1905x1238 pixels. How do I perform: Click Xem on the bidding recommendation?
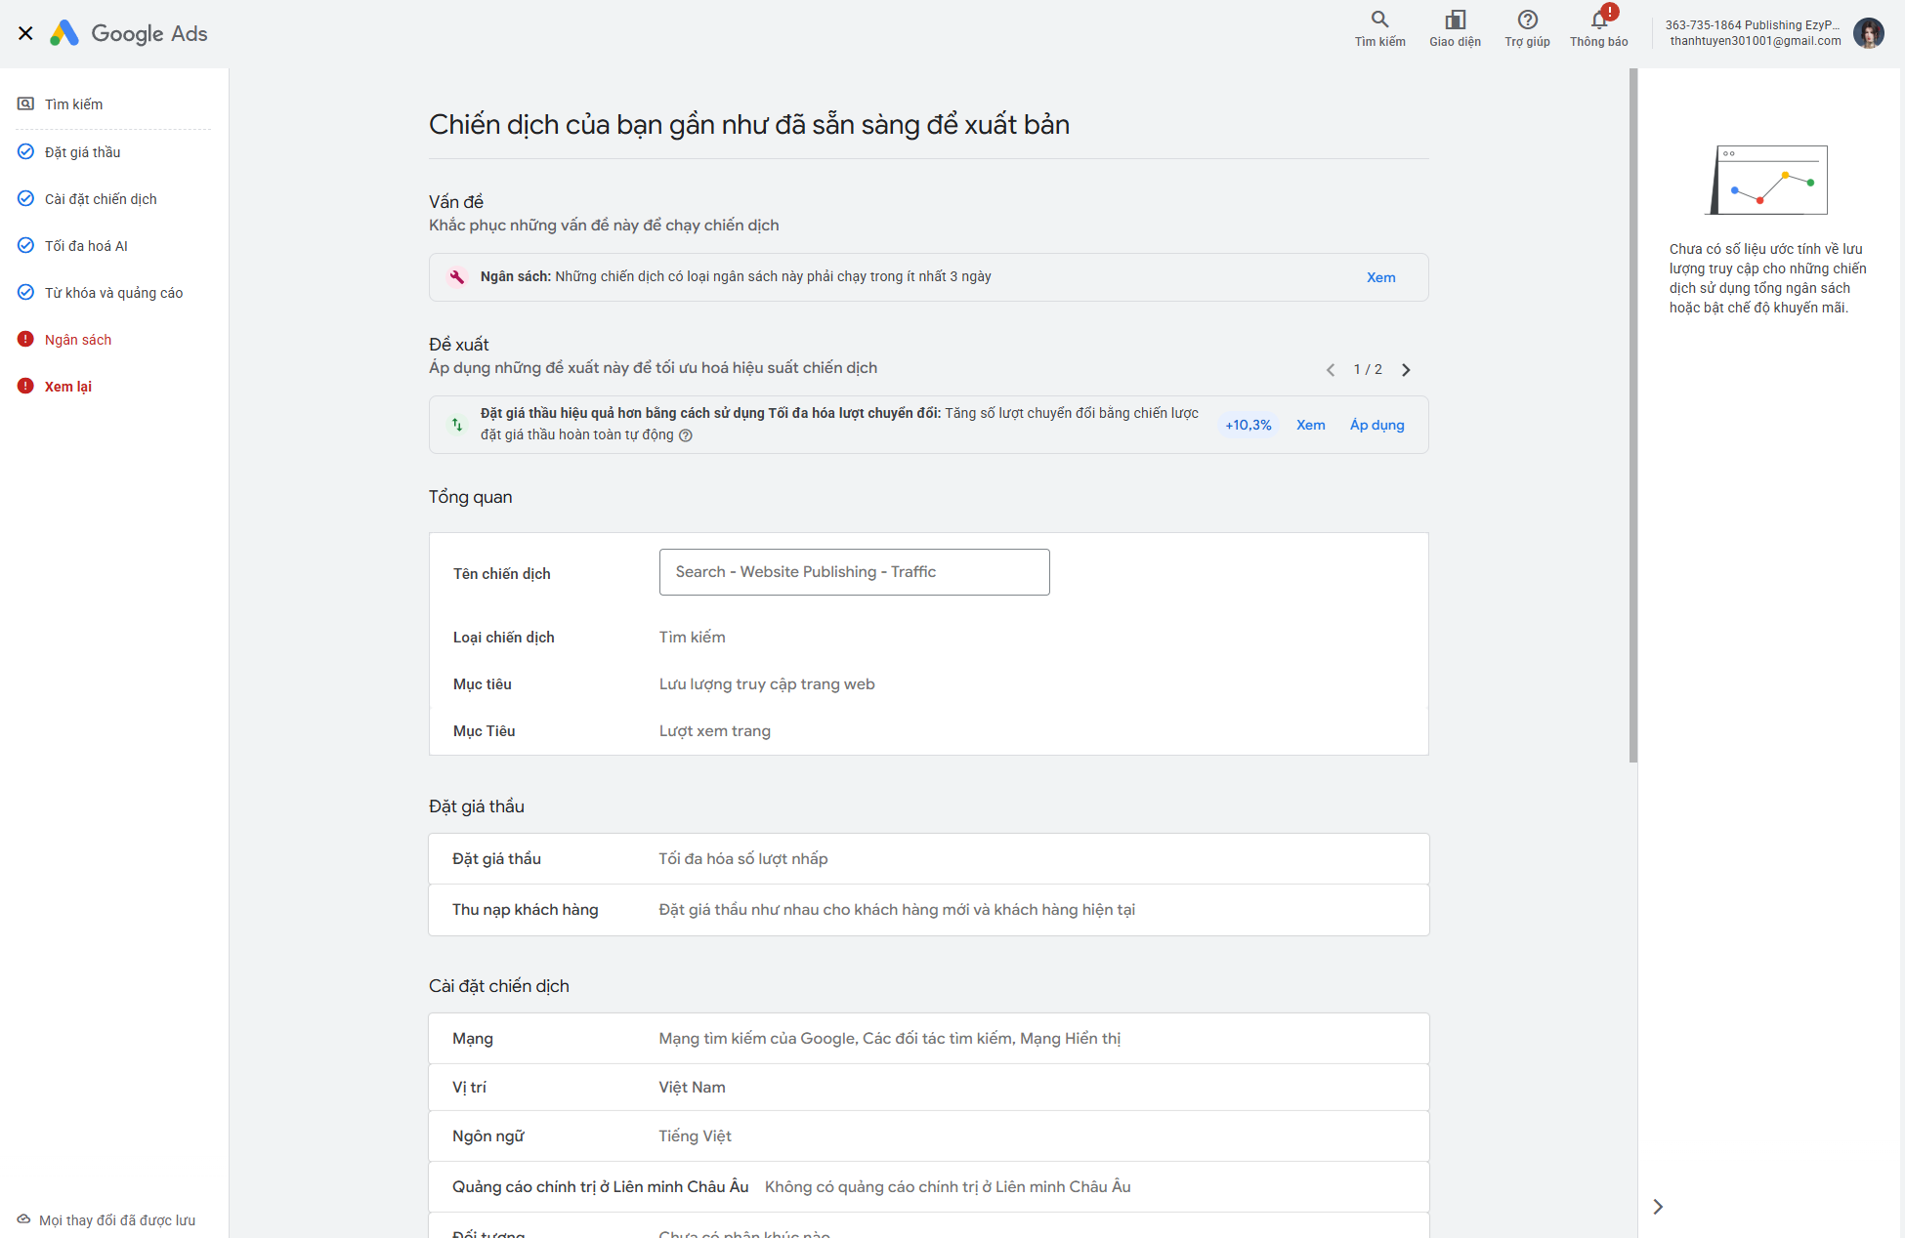[x=1310, y=425]
